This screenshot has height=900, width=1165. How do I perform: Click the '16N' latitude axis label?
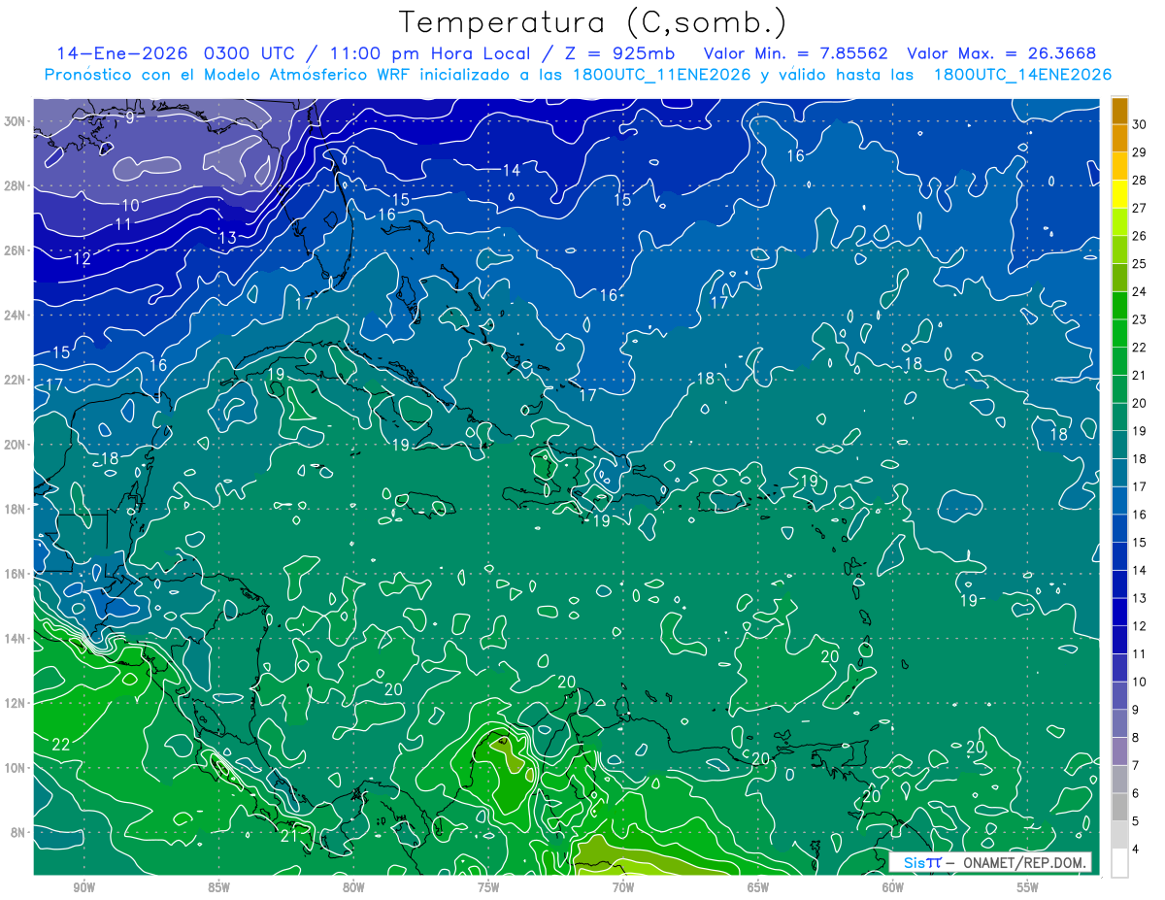(x=14, y=574)
